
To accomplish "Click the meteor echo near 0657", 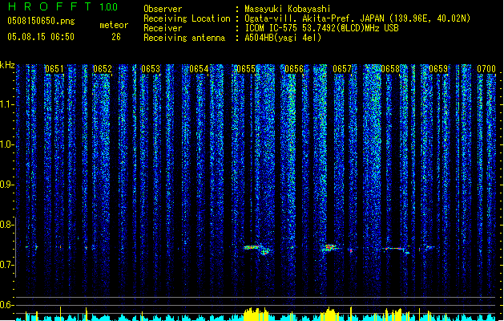I will (x=329, y=248).
